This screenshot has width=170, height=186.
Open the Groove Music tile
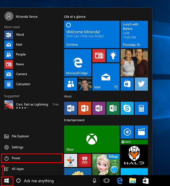[x=127, y=132]
